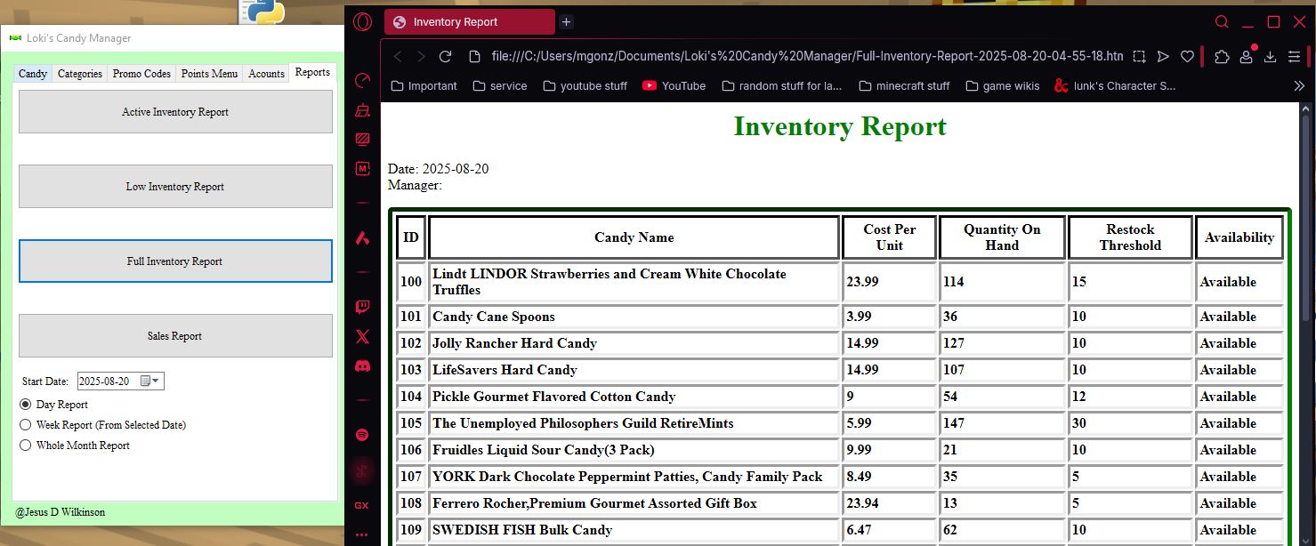Open the game wikis bookmarks folder
Screen dimensions: 1316x546
(x=1002, y=86)
